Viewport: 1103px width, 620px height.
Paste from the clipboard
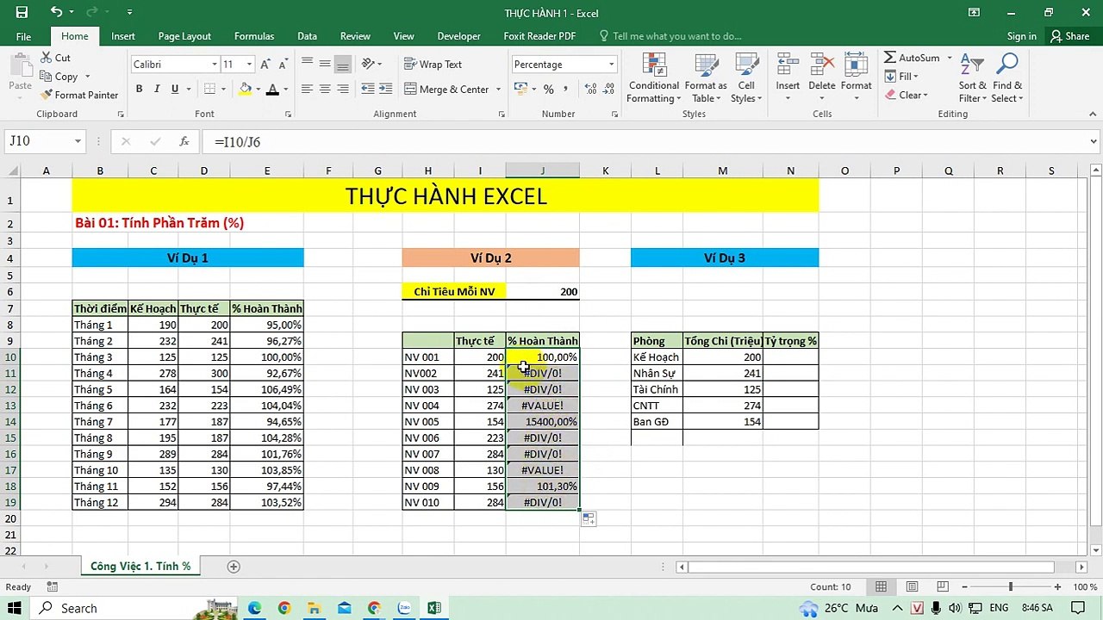tap(20, 73)
